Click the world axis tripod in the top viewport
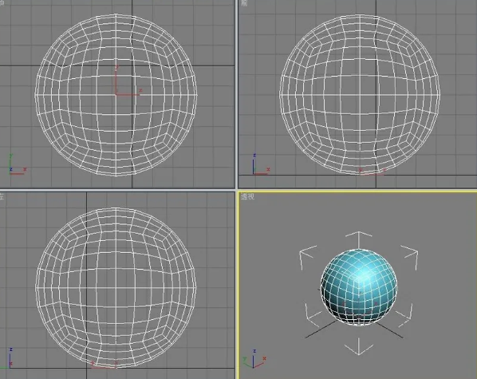The width and height of the screenshot is (477, 379). pyautogui.click(x=18, y=164)
